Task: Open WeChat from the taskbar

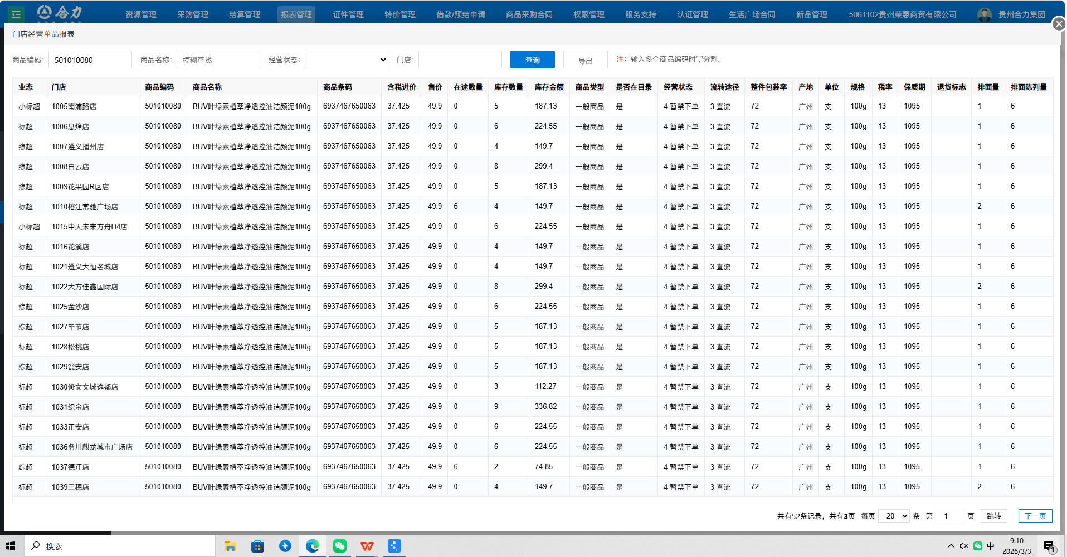Action: tap(340, 546)
